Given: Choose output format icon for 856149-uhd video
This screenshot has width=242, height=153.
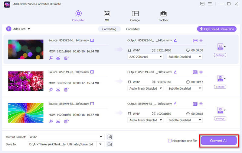Looking at the screenshot, I should pos(221,78).
